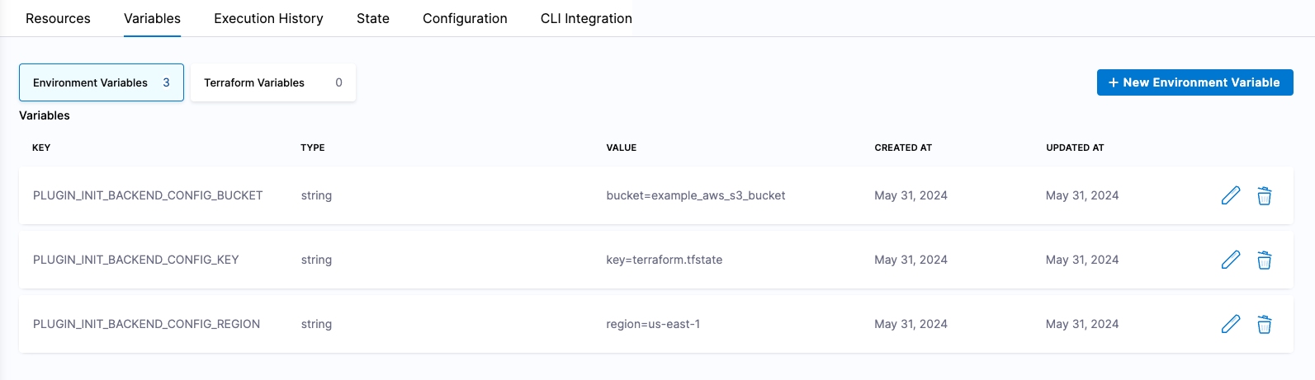Click the region=us-east-1 value
This screenshot has height=380, width=1315.
coord(653,324)
